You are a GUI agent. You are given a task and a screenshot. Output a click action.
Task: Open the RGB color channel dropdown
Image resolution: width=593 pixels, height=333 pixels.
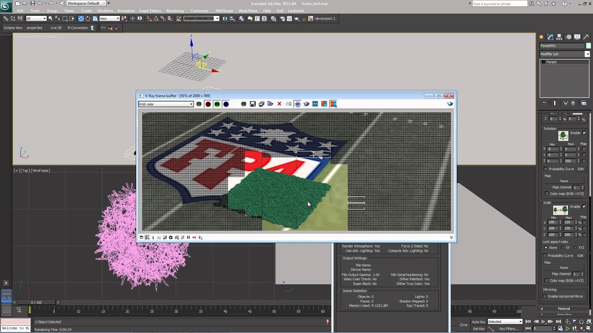(166, 104)
